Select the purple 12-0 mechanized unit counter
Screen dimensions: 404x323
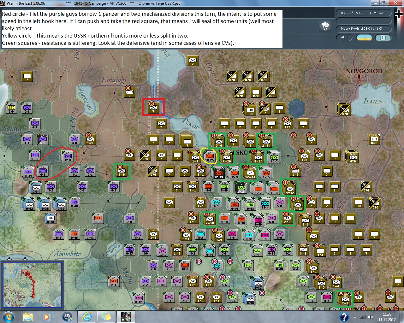[68, 156]
